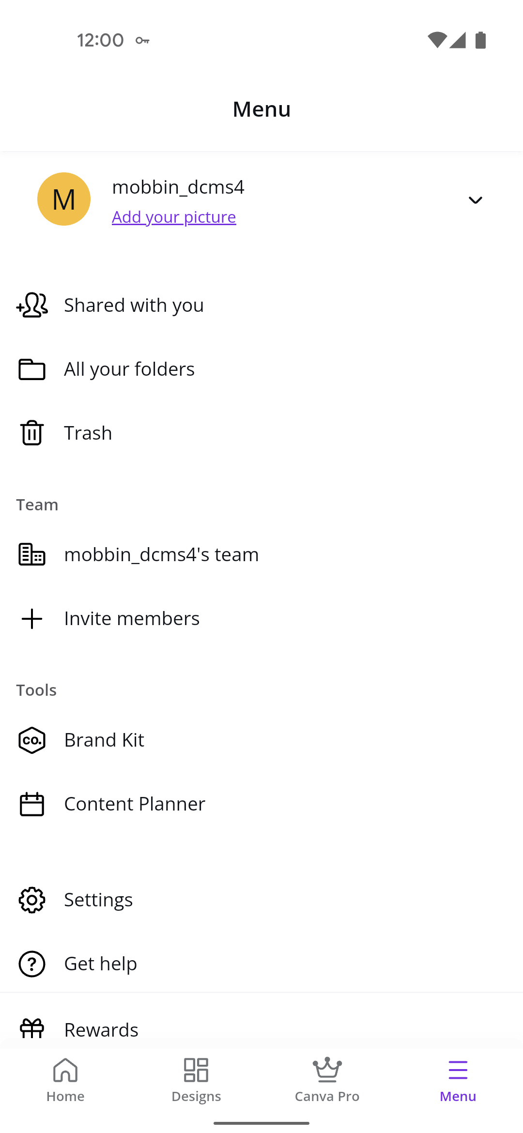This screenshot has width=523, height=1133.
Task: Tap the battery status icon
Action: coord(480,40)
